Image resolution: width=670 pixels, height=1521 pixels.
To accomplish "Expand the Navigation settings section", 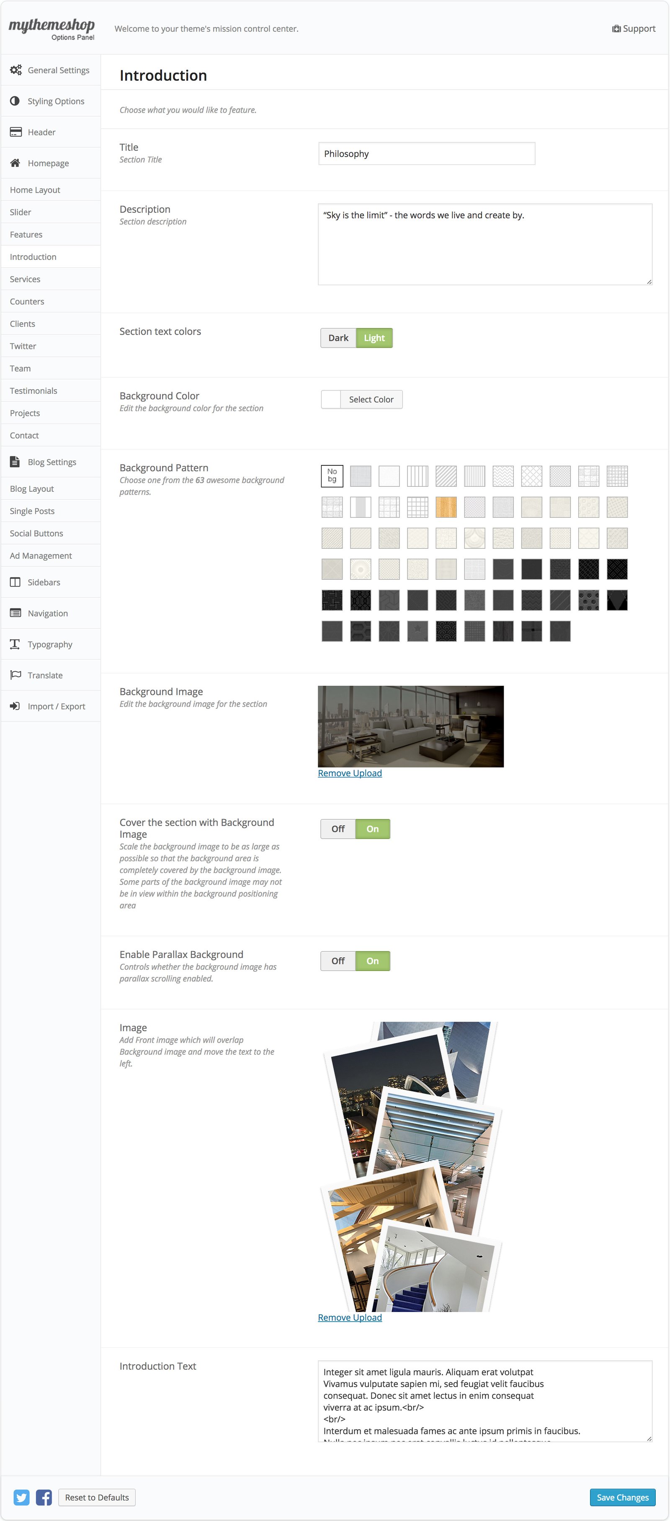I will click(47, 614).
